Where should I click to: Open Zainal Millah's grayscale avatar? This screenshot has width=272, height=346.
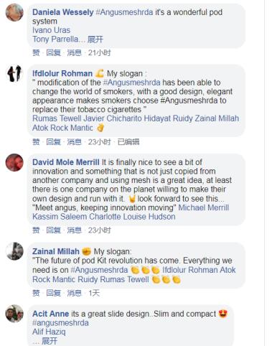[x=14, y=251]
